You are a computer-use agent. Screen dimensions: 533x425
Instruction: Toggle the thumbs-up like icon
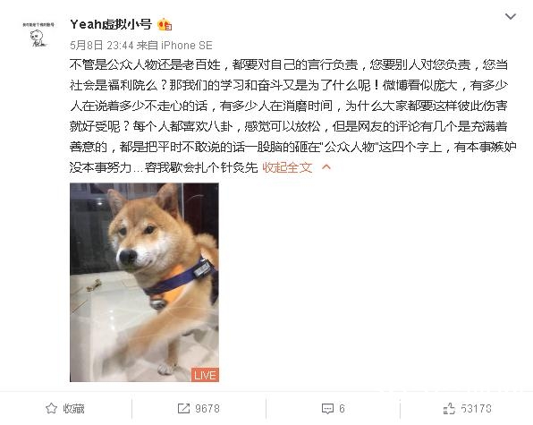point(449,408)
